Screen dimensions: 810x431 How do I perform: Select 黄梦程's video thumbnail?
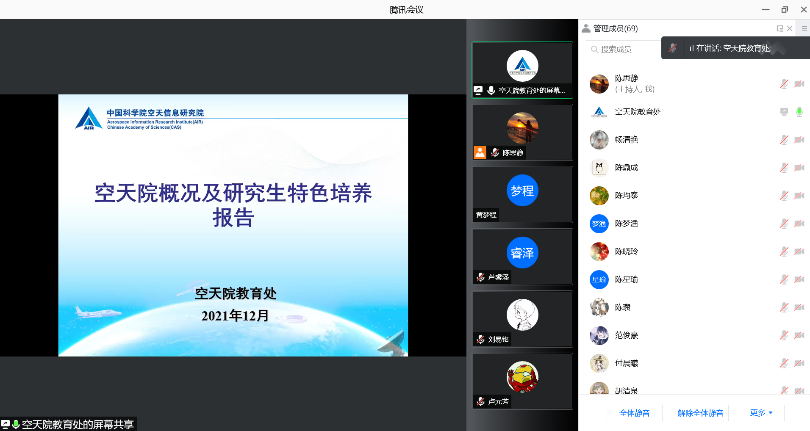[522, 194]
